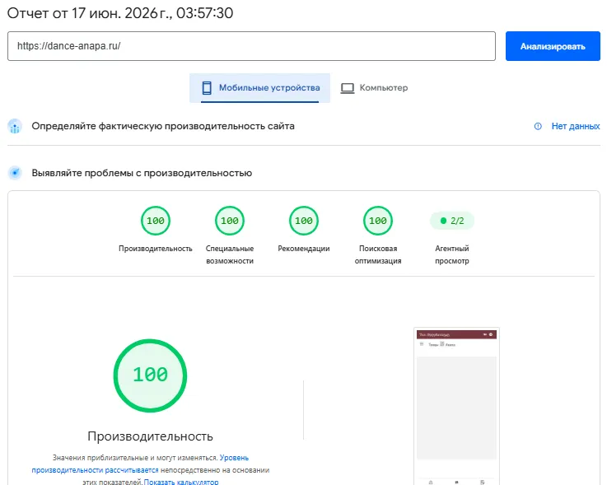Click the Рекомендации label
Image resolution: width=607 pixels, height=485 pixels.
click(303, 249)
